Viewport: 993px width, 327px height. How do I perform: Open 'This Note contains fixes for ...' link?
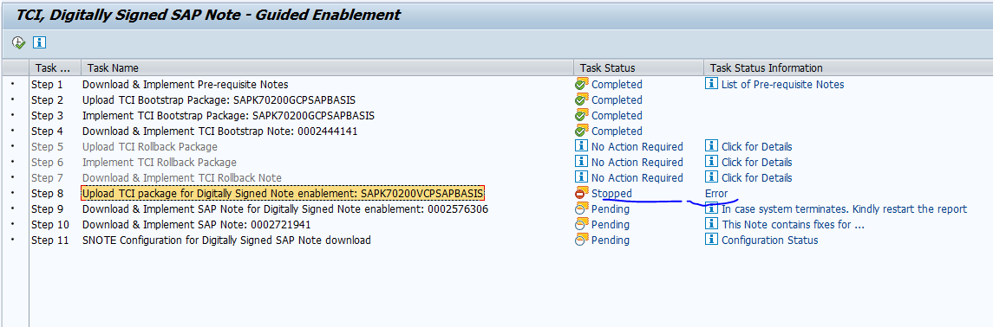794,225
